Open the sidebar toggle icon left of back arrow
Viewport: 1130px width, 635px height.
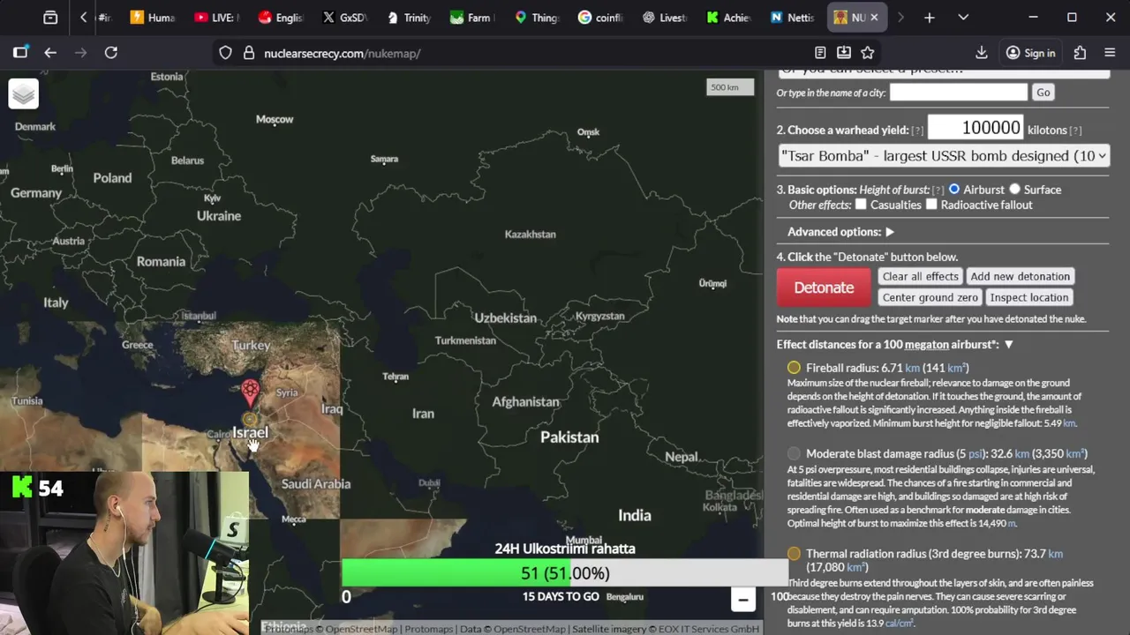click(20, 53)
